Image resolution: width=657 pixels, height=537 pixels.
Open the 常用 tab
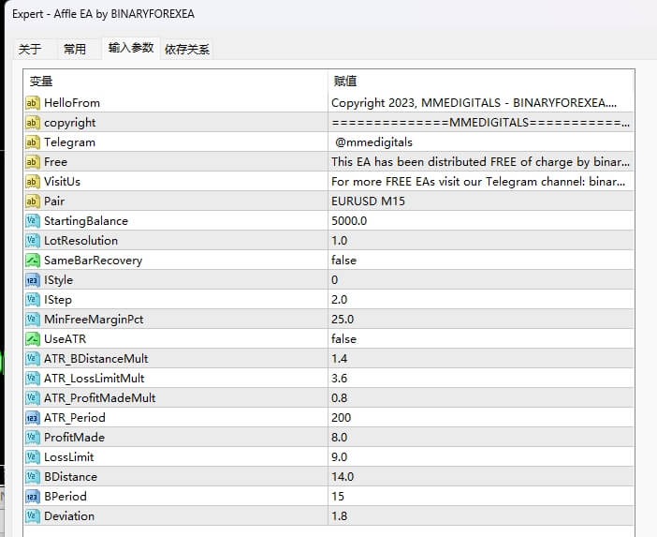click(x=75, y=50)
